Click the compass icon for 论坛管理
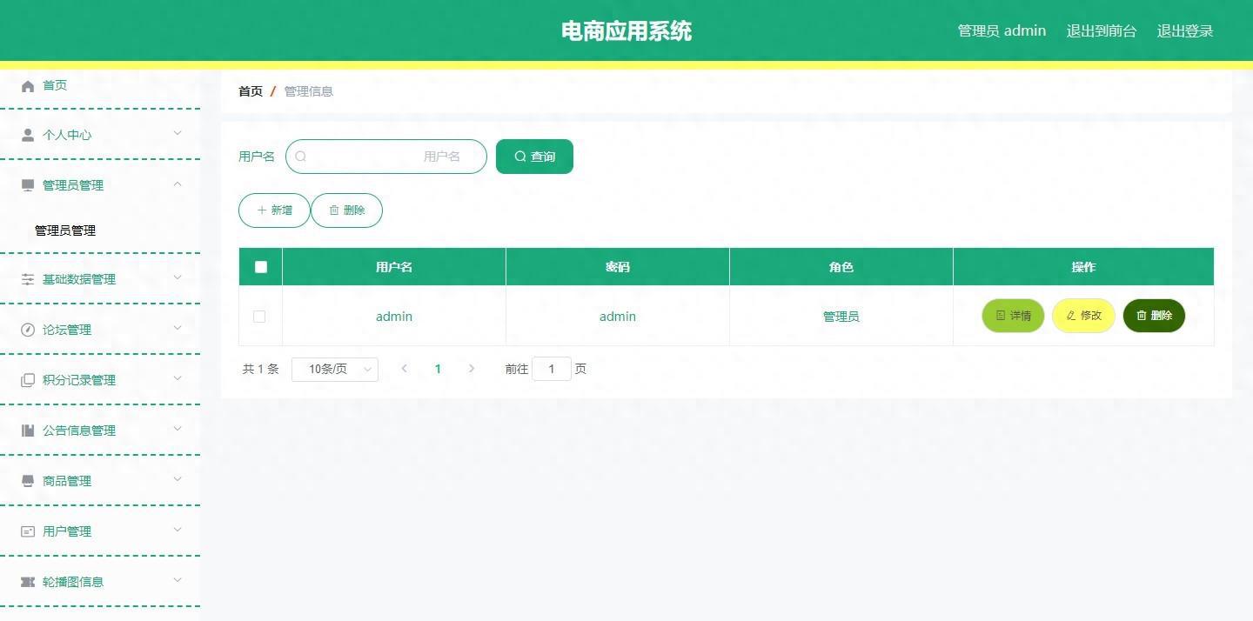The height and width of the screenshot is (621, 1253). [x=28, y=330]
